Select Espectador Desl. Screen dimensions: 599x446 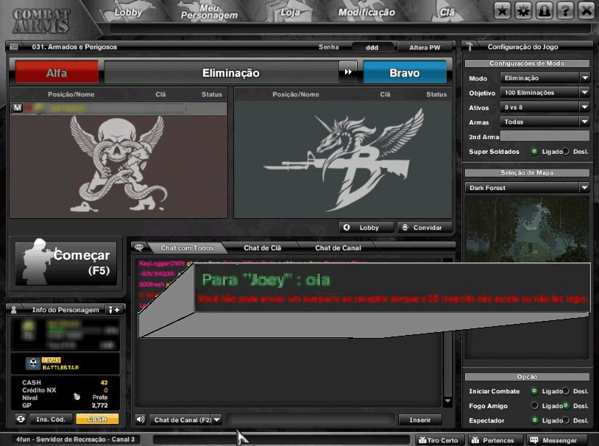pos(566,420)
